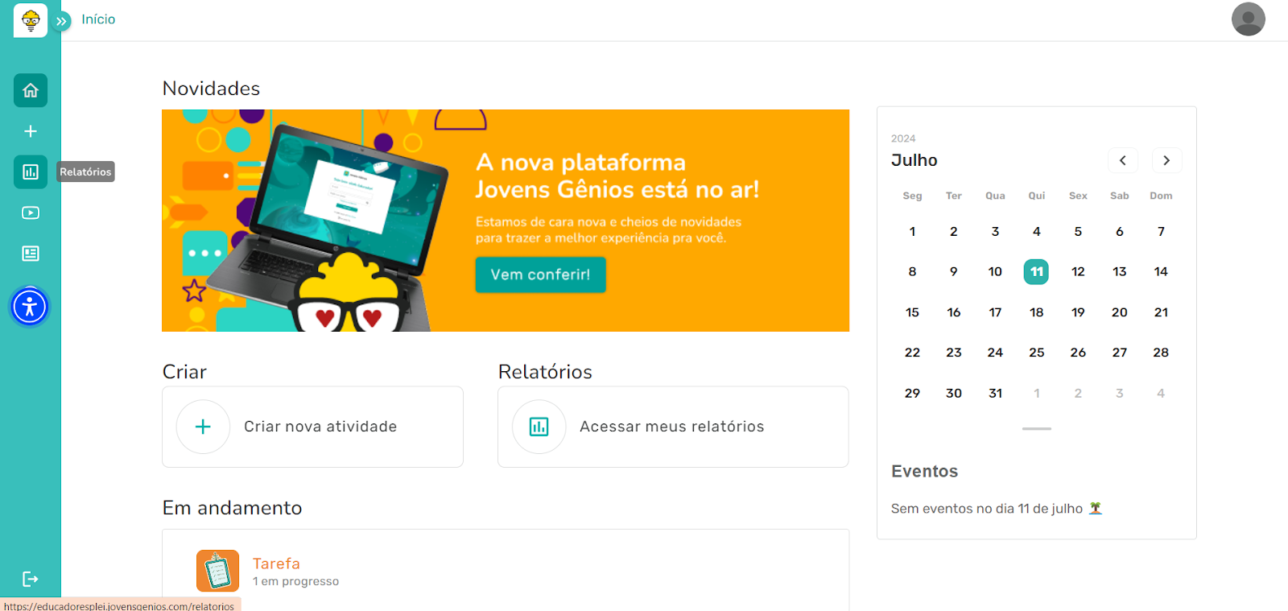Select day 25 in the calendar
Screen dimensions: 1288x611
1036,353
